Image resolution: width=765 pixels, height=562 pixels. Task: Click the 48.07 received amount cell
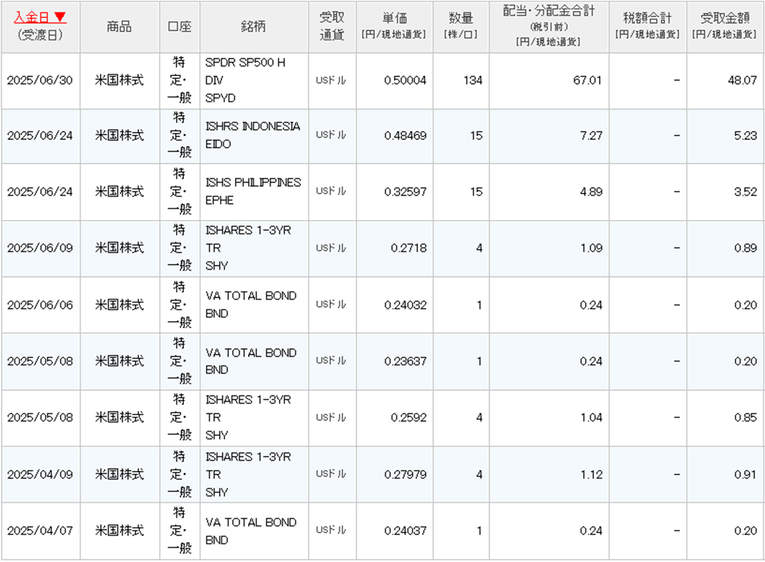click(x=742, y=80)
